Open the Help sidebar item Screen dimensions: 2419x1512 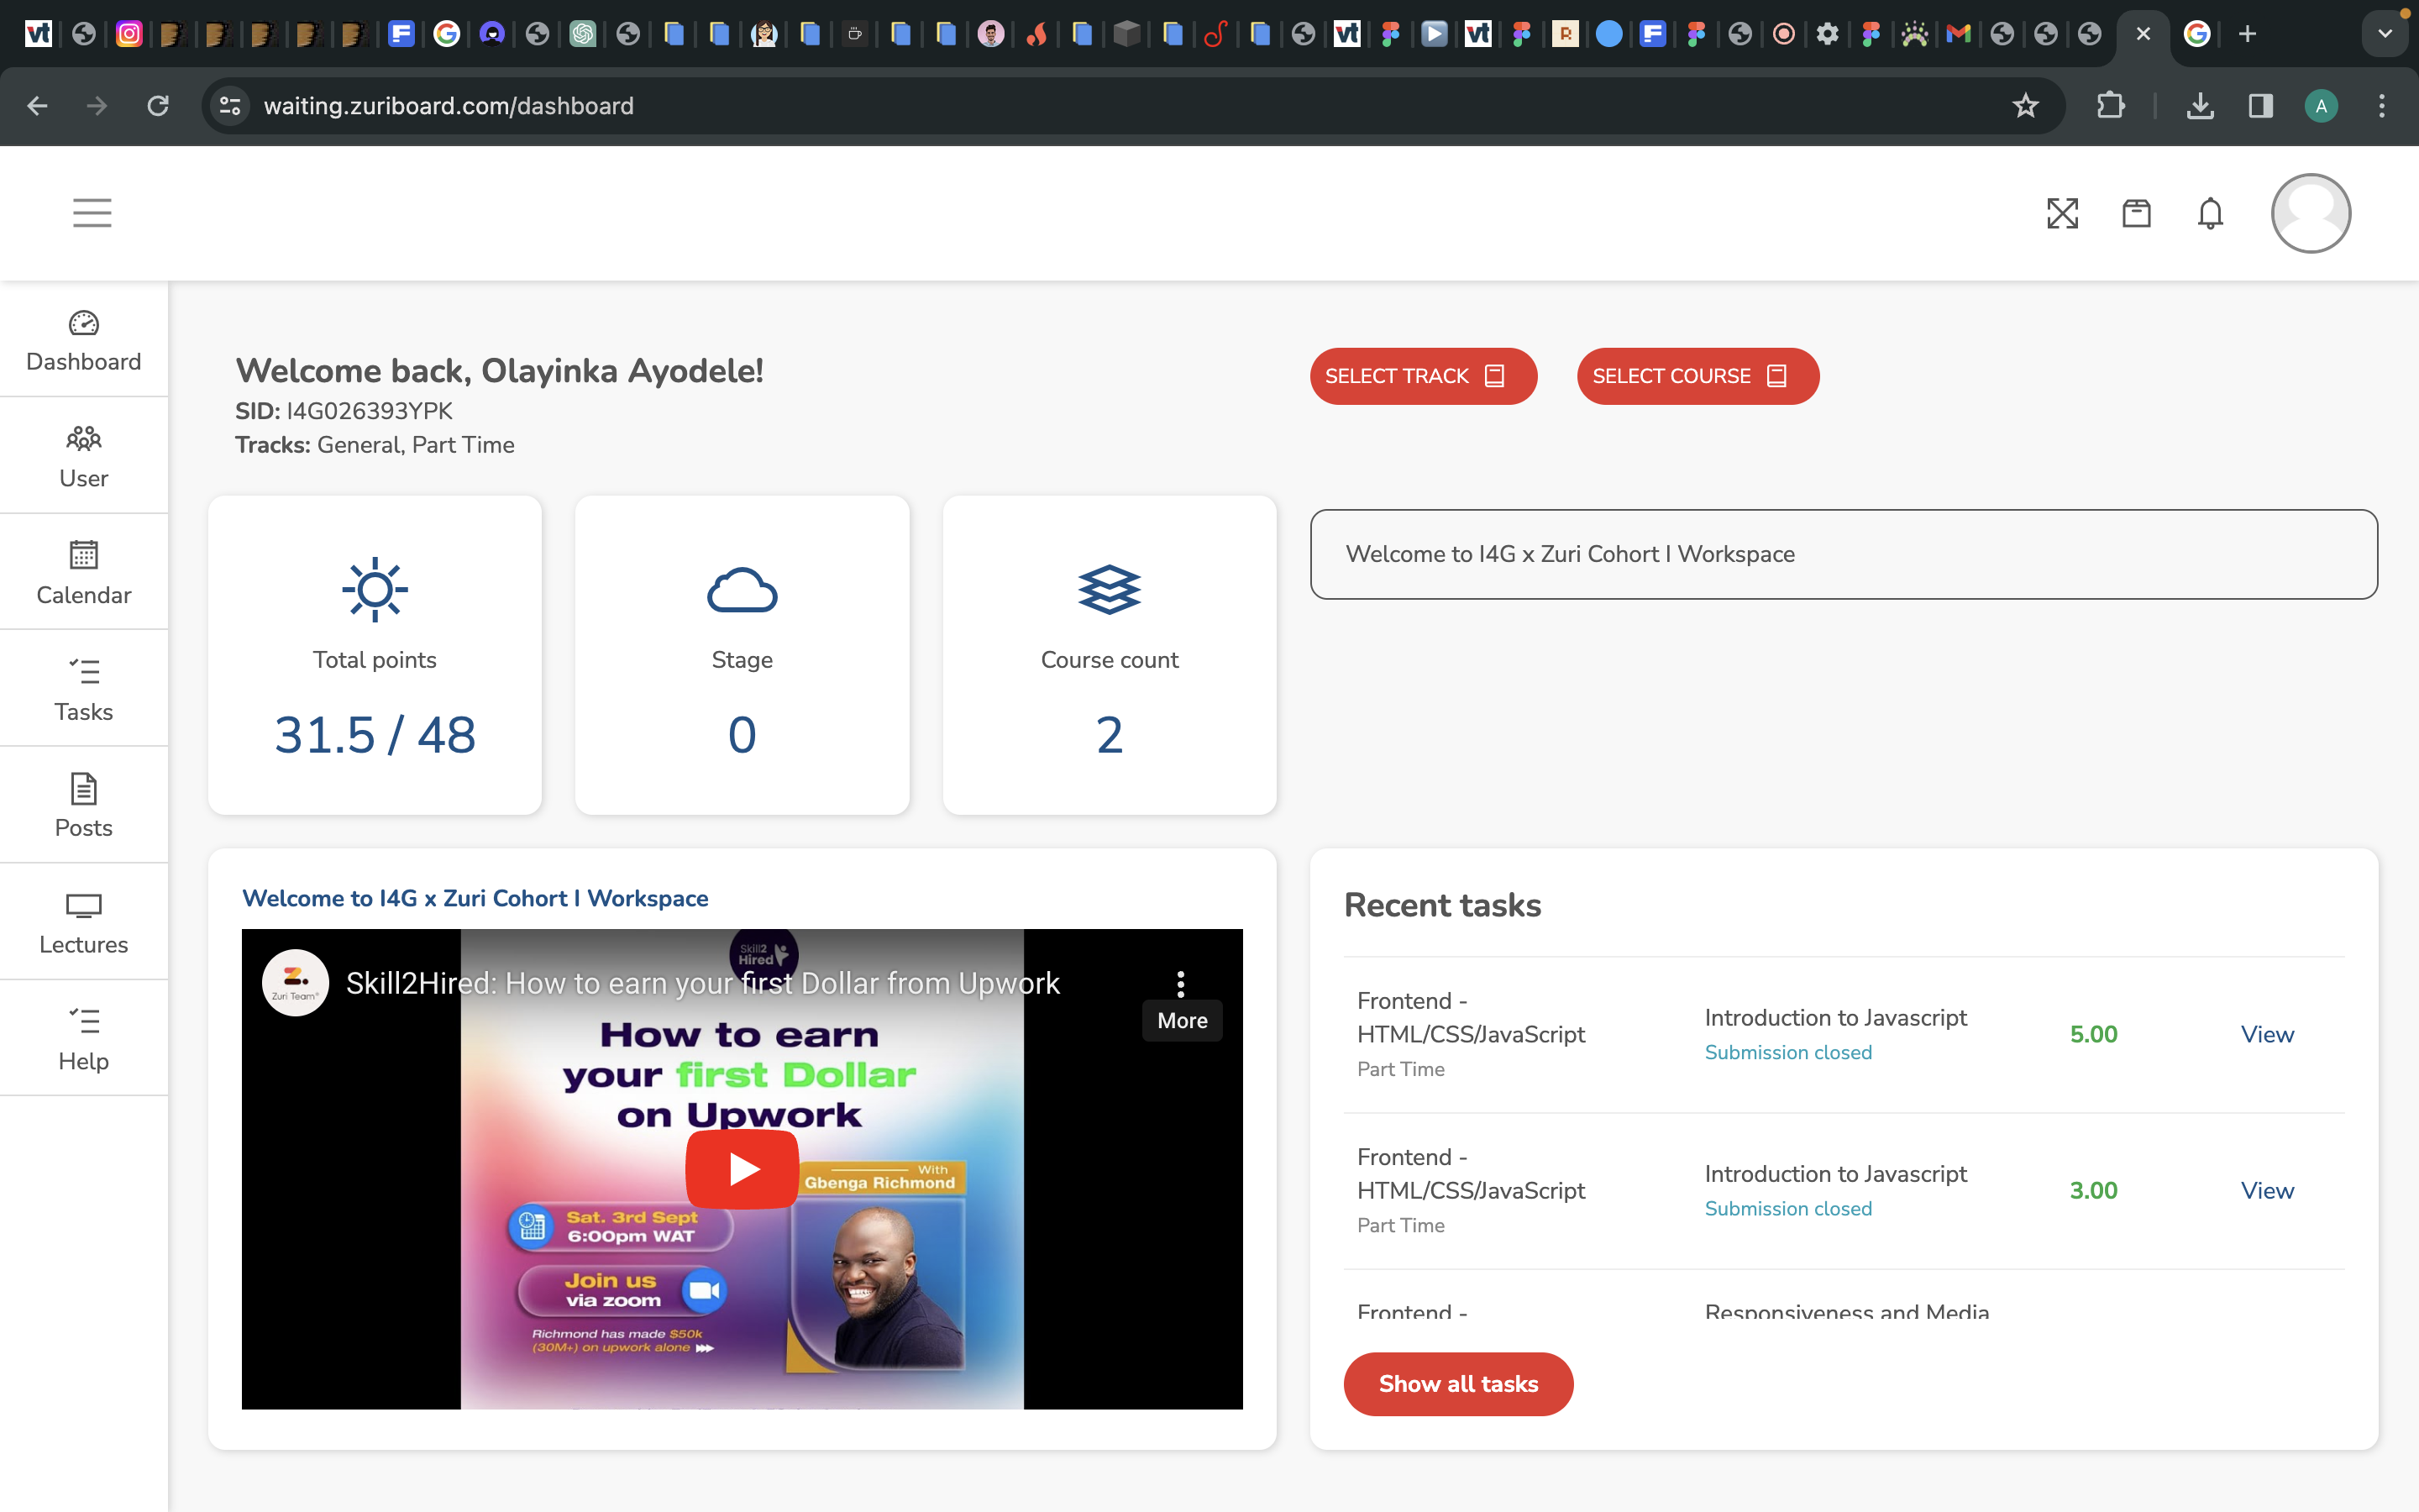(x=84, y=1038)
